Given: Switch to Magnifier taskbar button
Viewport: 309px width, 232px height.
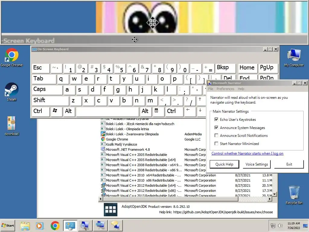Looking at the screenshot, I should click(85, 225).
